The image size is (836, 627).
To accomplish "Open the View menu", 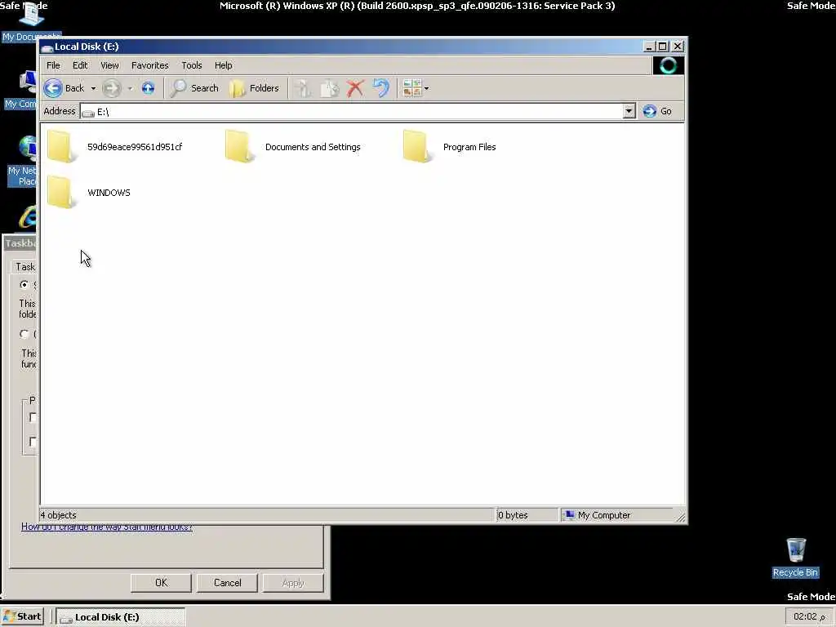I will (x=110, y=65).
